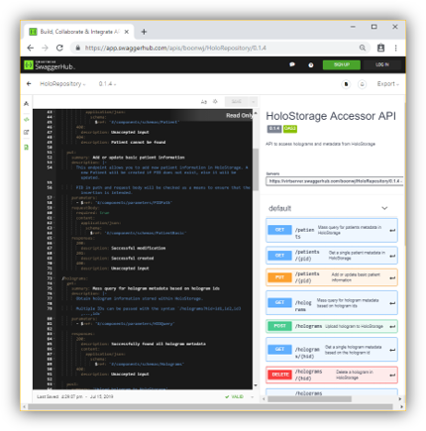Viewport: 426px width, 431px height.
Task: Click the edit form icon in sidebar
Action: pos(27,133)
